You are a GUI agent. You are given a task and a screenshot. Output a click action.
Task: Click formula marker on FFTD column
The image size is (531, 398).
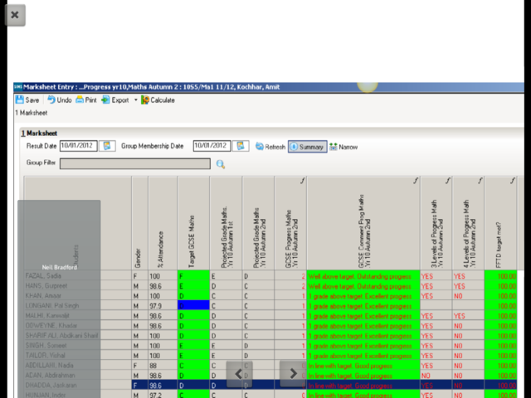[x=513, y=181]
